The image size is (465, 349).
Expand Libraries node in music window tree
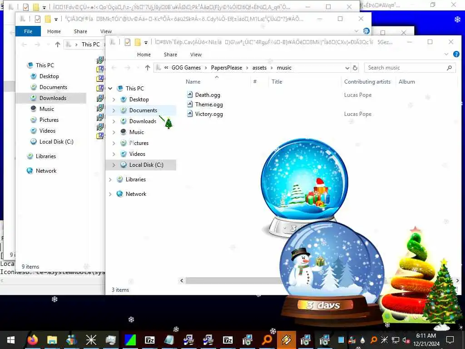coord(110,179)
